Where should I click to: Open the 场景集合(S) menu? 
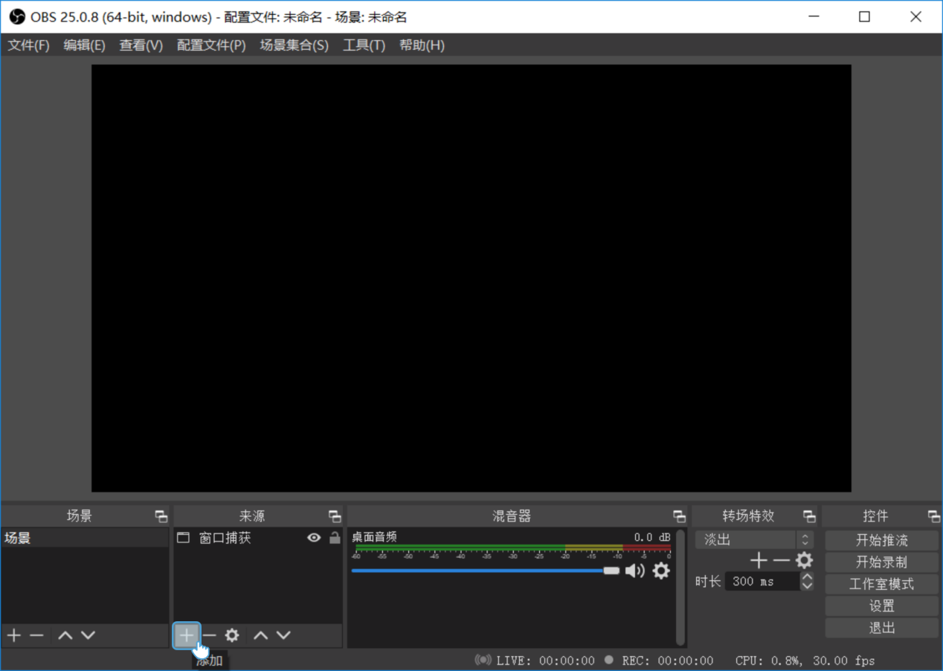pyautogui.click(x=294, y=45)
